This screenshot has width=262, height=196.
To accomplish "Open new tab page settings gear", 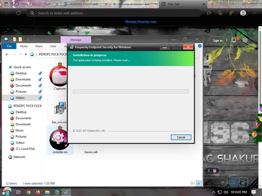I will point(245,40).
